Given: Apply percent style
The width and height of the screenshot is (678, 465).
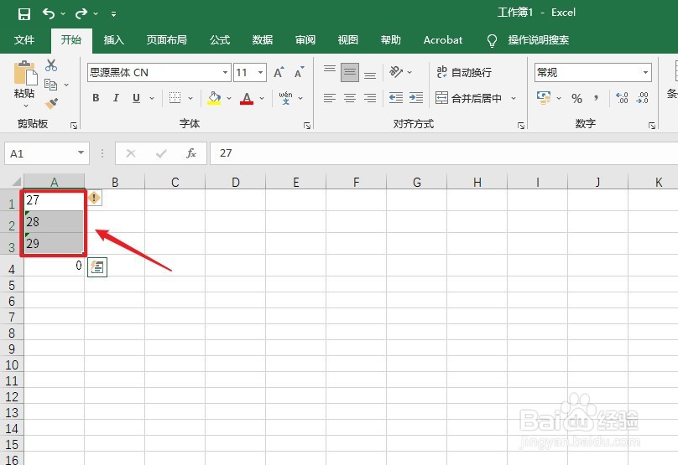Looking at the screenshot, I should [x=576, y=98].
